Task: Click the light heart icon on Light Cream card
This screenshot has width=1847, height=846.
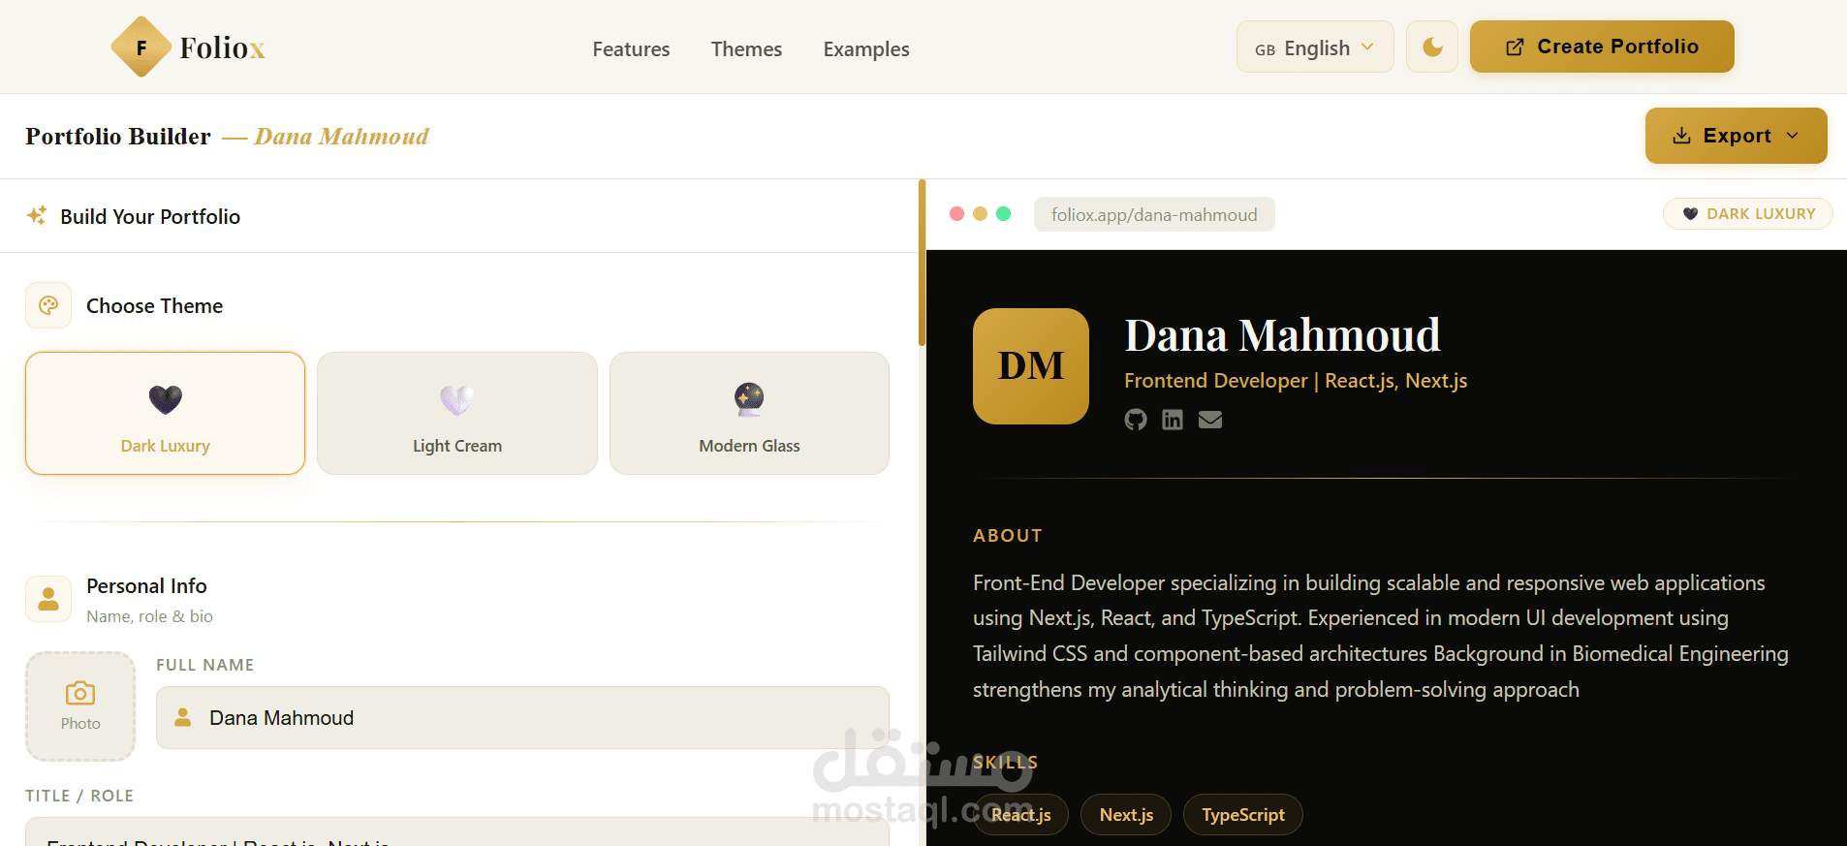Action: 457,399
